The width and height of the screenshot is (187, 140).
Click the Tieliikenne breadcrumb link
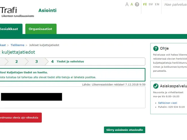[x=17, y=45]
